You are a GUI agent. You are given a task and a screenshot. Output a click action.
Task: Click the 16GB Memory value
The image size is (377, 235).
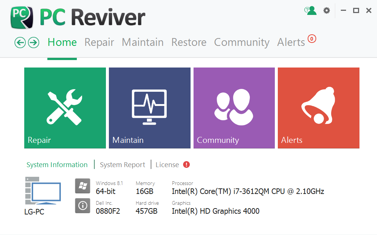(x=145, y=191)
